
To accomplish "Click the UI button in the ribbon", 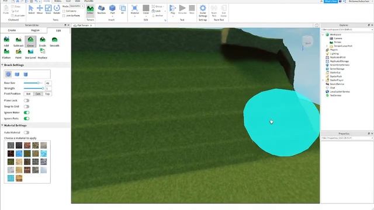I will pyautogui.click(x=123, y=10).
